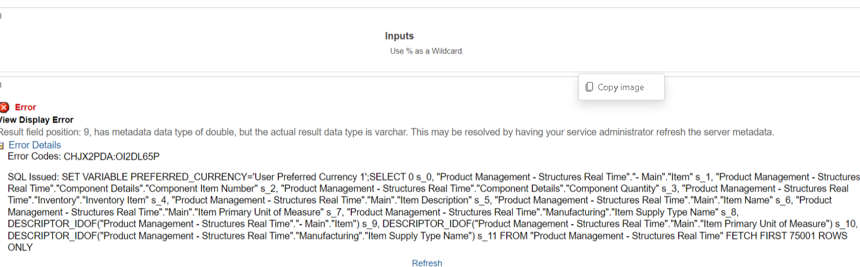
Task: Open the Error Details link
Action: click(35, 145)
